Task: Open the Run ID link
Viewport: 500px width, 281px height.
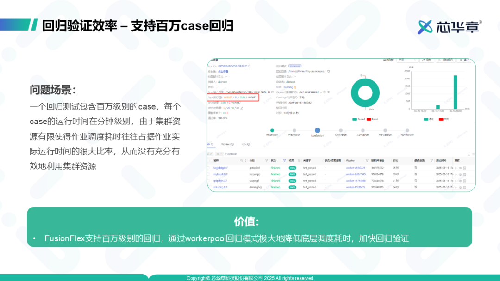Action: click(232, 66)
